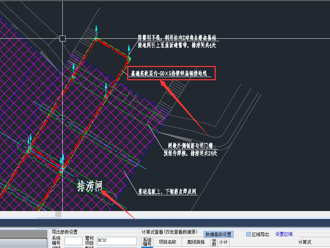
Task: Click the 根数 column header
Action: click(214, 242)
